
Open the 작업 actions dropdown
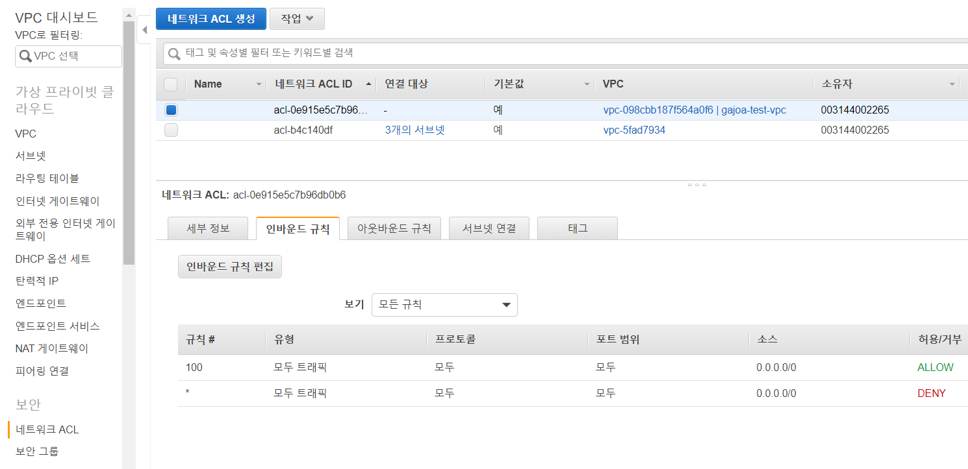(297, 19)
